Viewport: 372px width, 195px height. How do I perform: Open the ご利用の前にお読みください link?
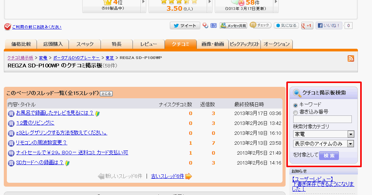click(x=37, y=27)
